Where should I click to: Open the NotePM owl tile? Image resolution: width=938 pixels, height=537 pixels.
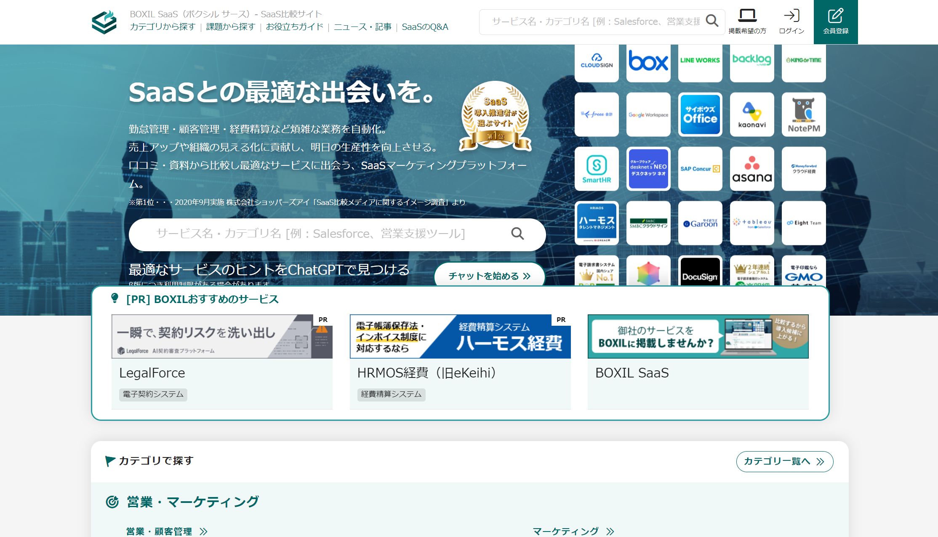pyautogui.click(x=804, y=114)
